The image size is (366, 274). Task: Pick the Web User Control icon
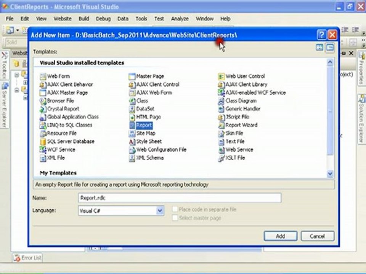tap(221, 76)
